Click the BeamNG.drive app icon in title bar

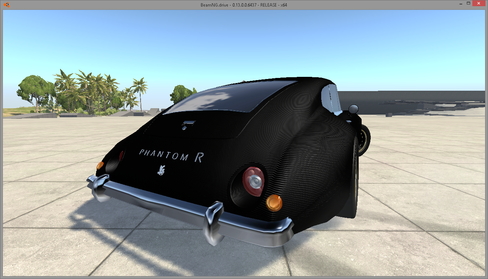click(x=7, y=5)
